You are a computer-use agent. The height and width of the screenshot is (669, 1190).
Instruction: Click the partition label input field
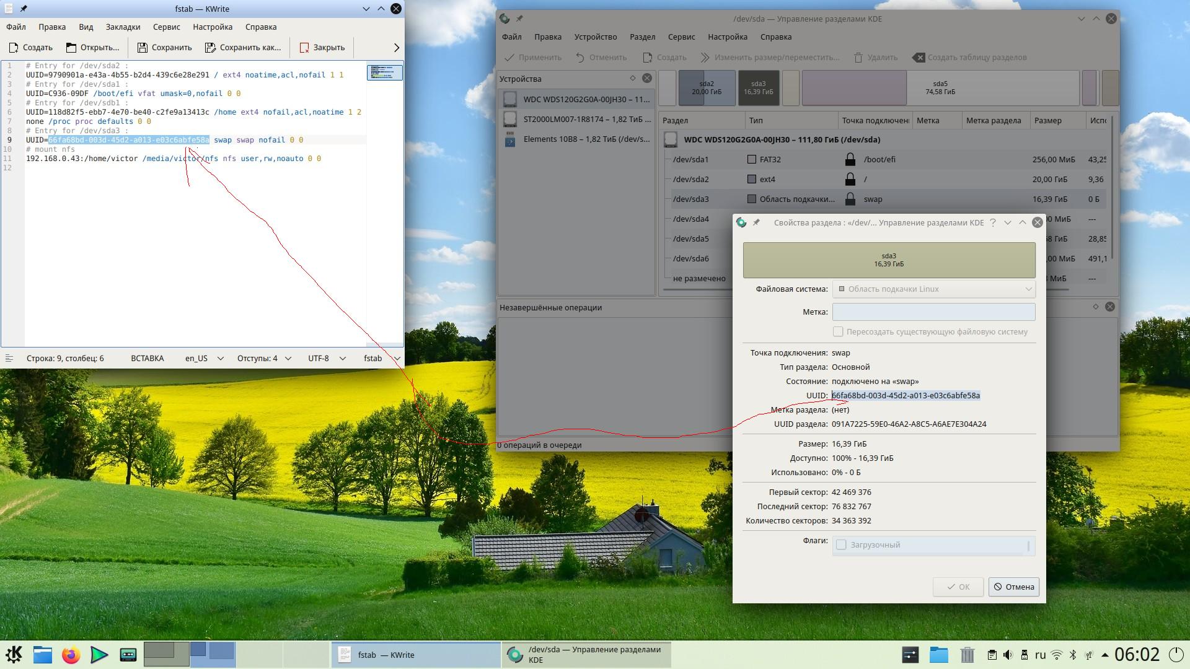(x=933, y=312)
